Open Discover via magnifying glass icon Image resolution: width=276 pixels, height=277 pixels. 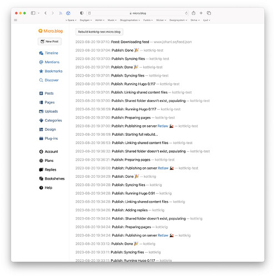coord(41,80)
